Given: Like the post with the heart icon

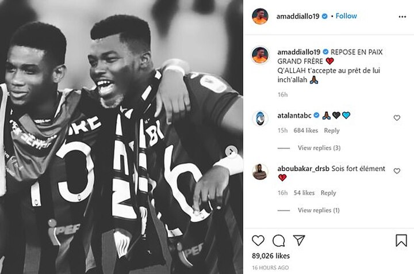Looking at the screenshot, I should point(258,241).
